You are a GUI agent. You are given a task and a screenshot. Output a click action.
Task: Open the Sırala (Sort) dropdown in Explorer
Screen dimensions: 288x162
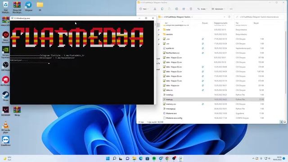pos(202,9)
